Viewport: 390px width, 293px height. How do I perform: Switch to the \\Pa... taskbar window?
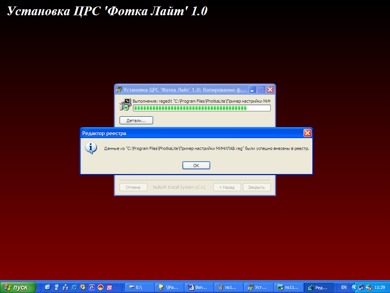(x=169, y=287)
